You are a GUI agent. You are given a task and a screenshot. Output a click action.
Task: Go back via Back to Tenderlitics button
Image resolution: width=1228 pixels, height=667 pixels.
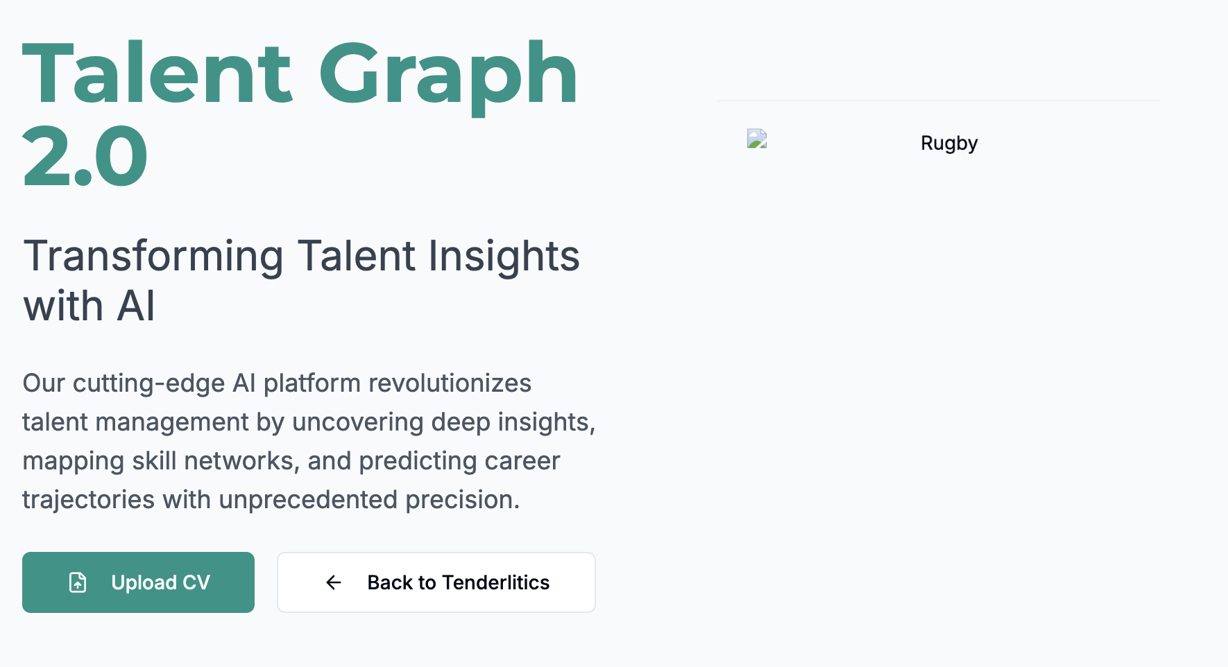pyautogui.click(x=436, y=582)
